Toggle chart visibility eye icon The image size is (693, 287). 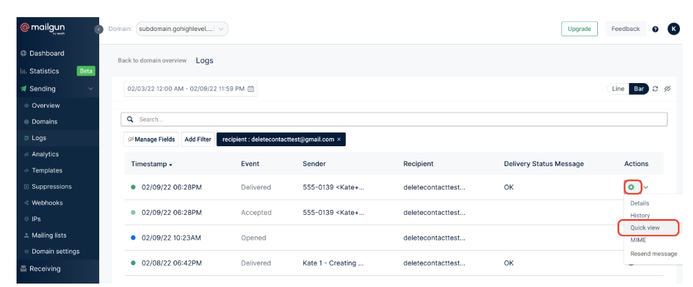(666, 89)
